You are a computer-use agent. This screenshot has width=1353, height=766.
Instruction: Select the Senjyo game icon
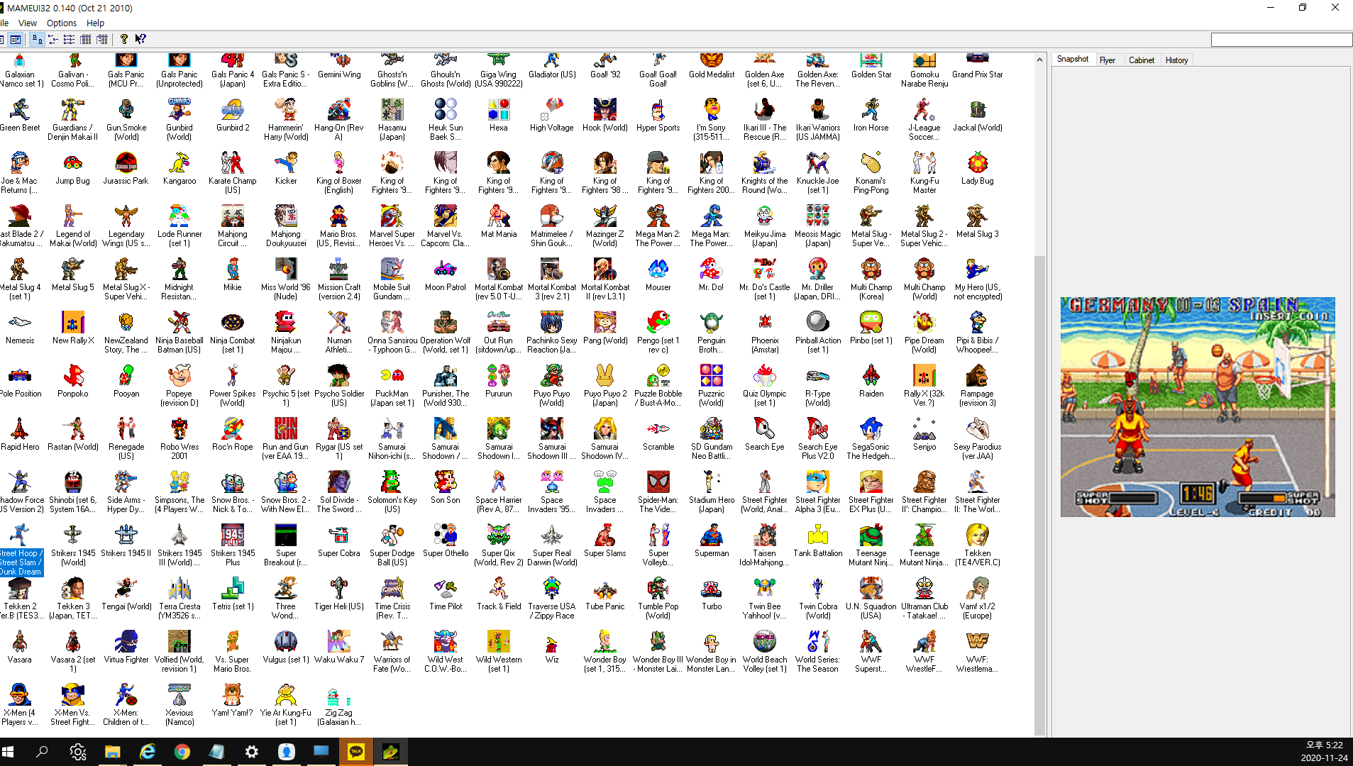pyautogui.click(x=924, y=429)
